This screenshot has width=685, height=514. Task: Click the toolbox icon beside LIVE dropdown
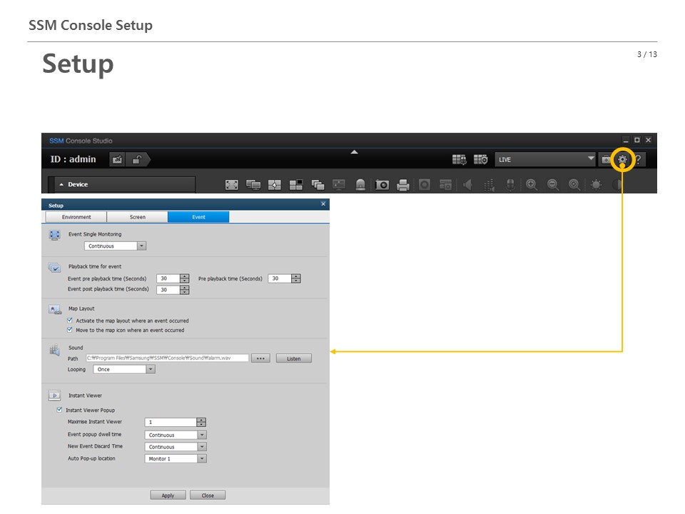pyautogui.click(x=606, y=160)
